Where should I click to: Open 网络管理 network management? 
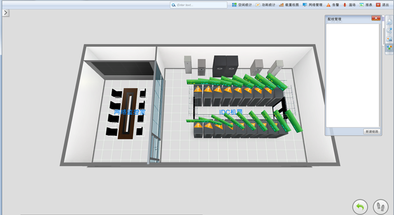point(312,5)
